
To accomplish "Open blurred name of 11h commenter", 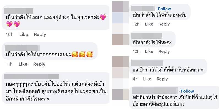I will pyautogui.click(x=22, y=48).
